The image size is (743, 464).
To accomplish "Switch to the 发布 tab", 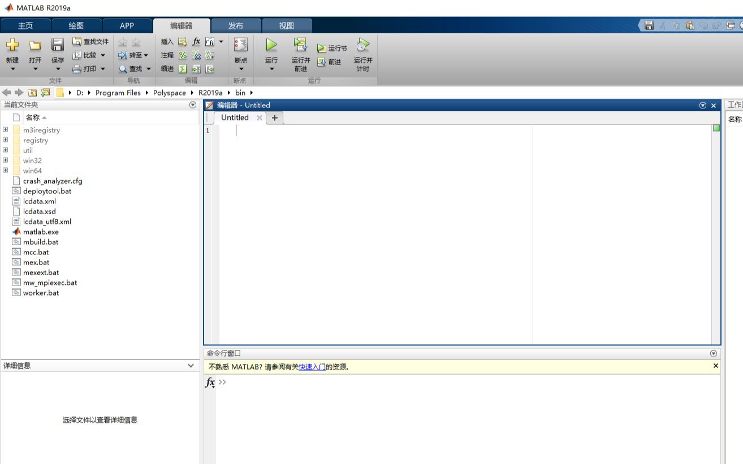I will tap(236, 25).
